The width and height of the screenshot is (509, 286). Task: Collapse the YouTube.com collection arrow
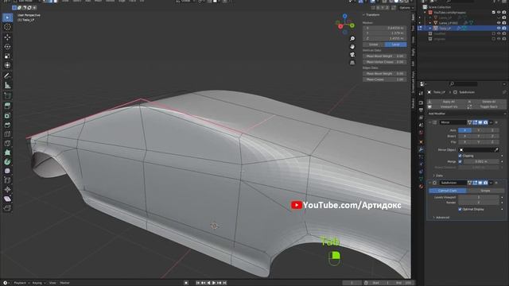click(x=425, y=13)
